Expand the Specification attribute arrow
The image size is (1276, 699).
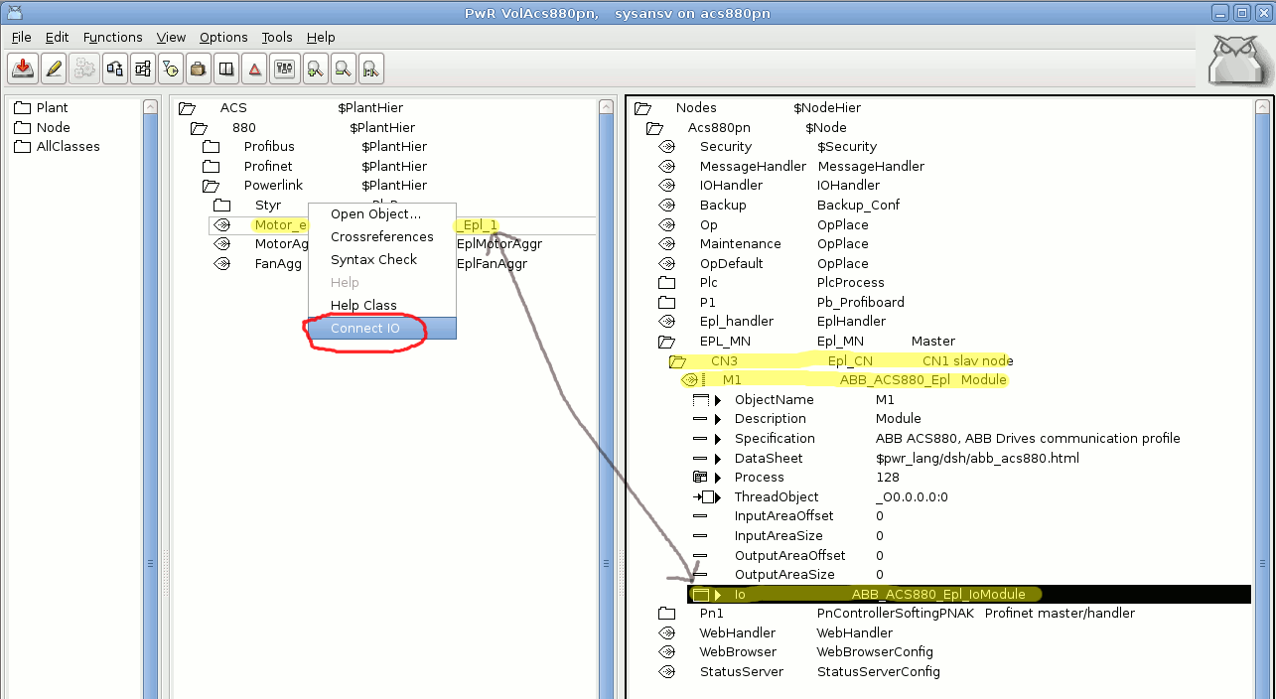(x=718, y=439)
